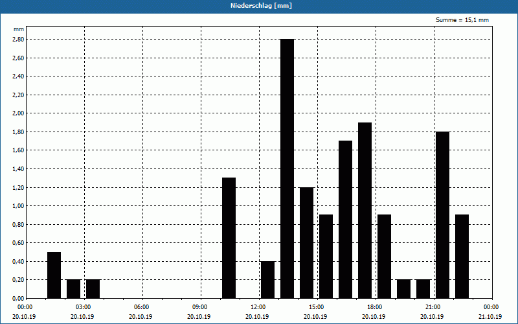
Task: Click the 20.10.19 date under 12:00
Action: (257, 316)
